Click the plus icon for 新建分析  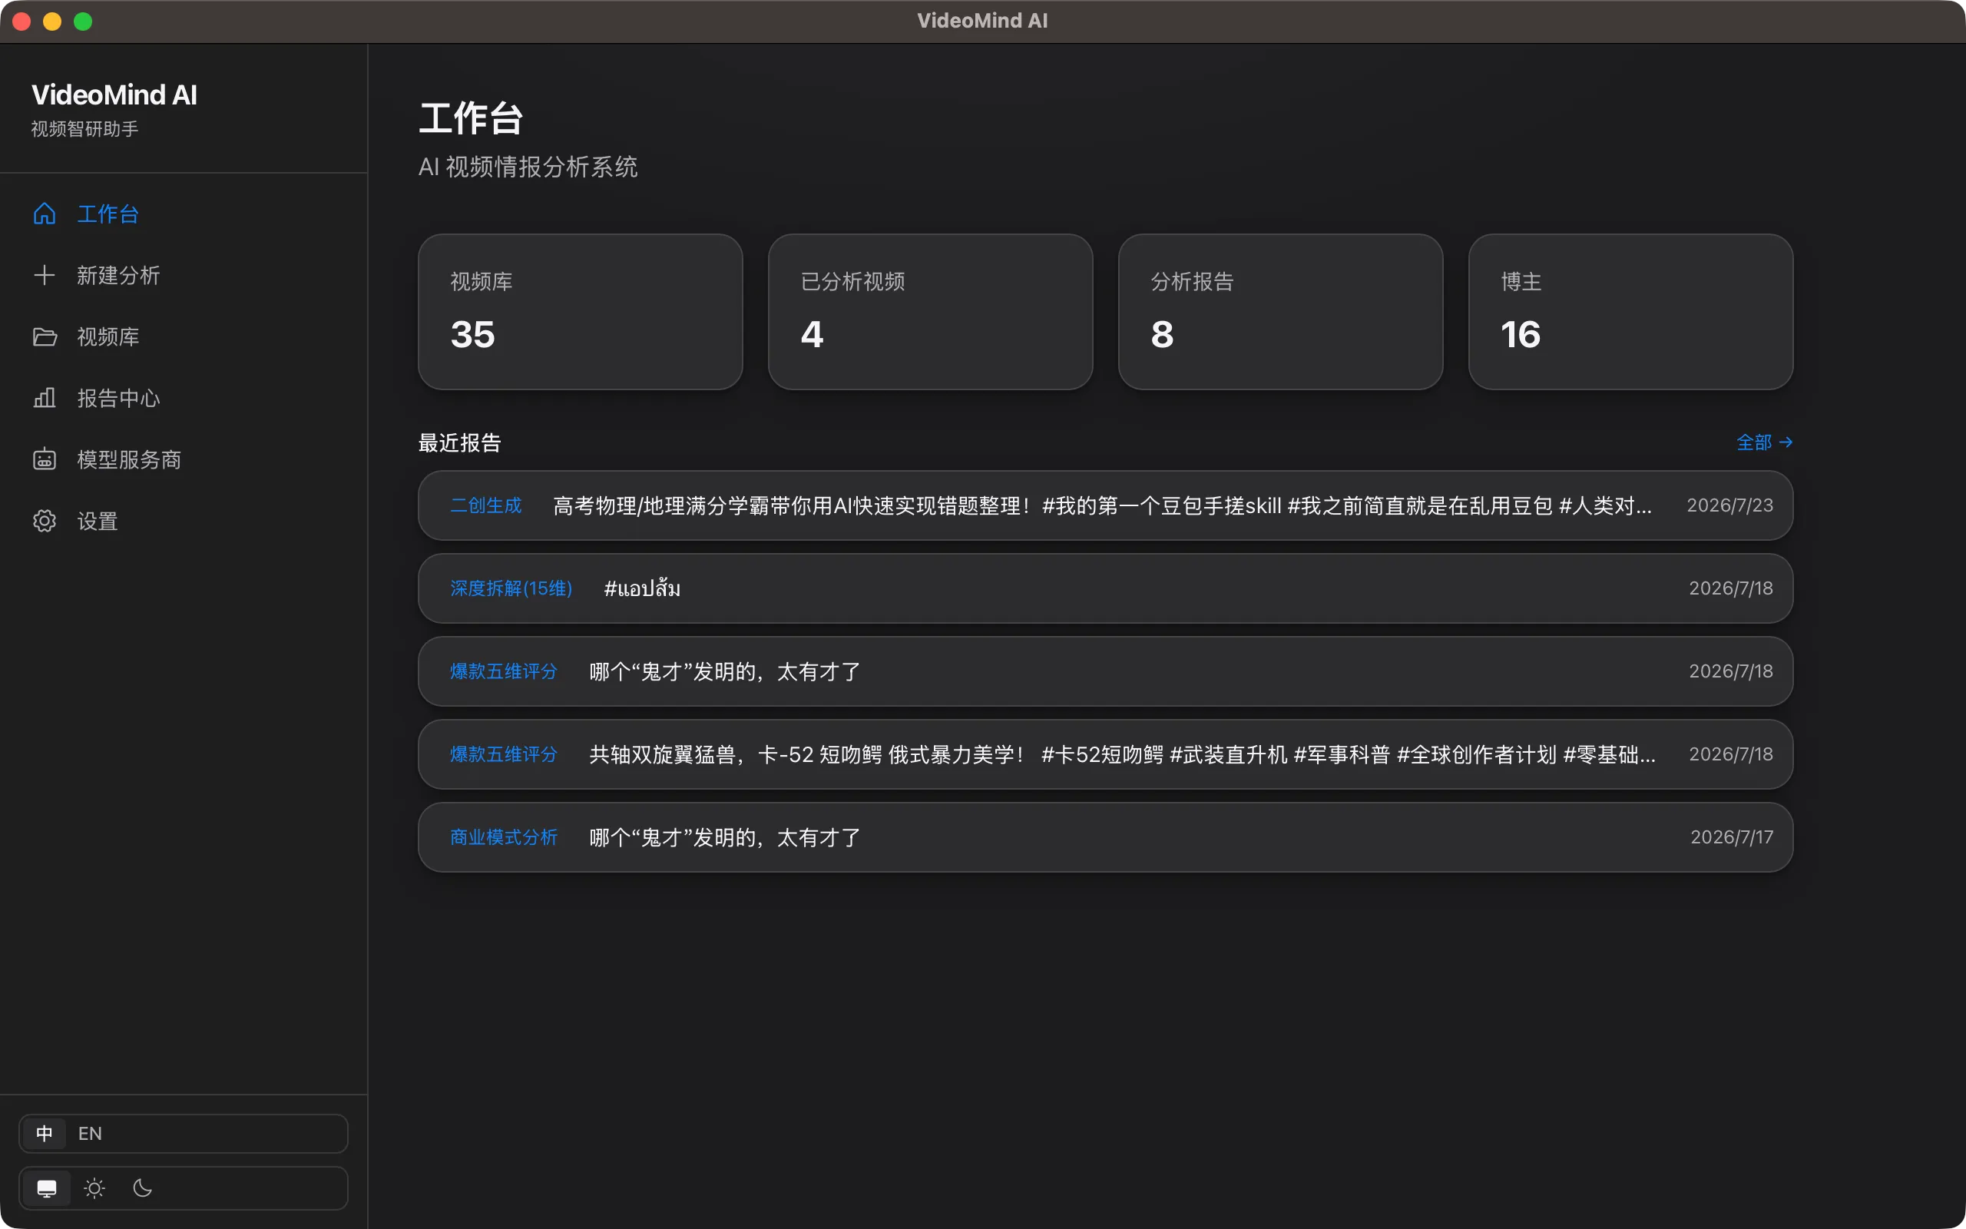click(x=44, y=276)
